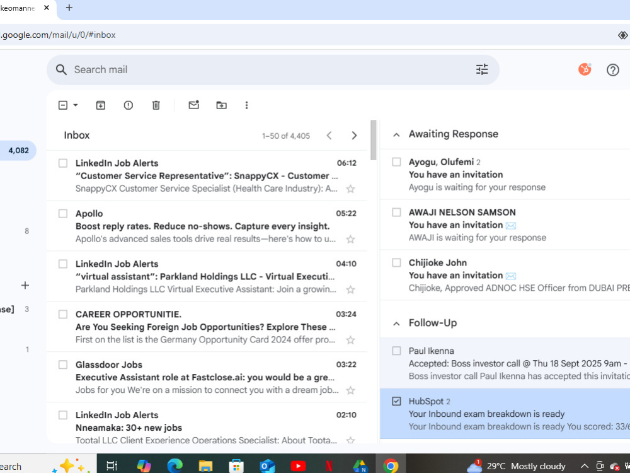Screen dimensions: 630x473
Task: Select the Chijioke John email checkbox
Action: [x=396, y=262]
